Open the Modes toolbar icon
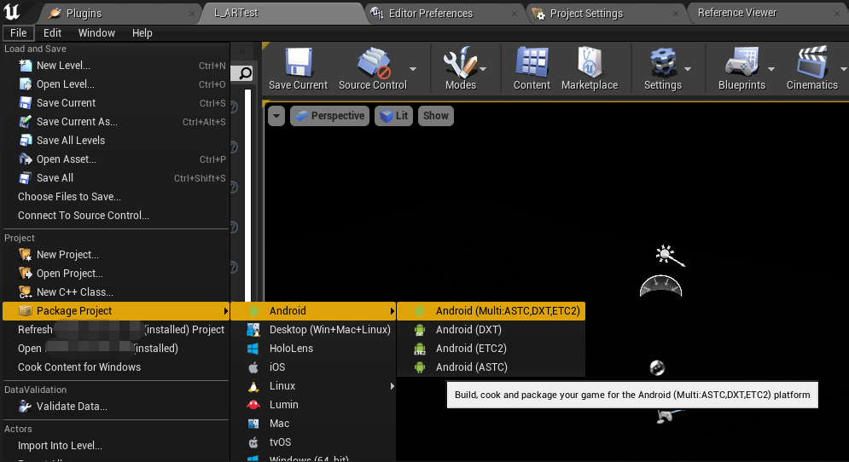Viewport: 849px width, 462px height. tap(460, 62)
